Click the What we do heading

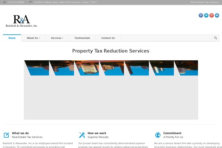pos(20,133)
